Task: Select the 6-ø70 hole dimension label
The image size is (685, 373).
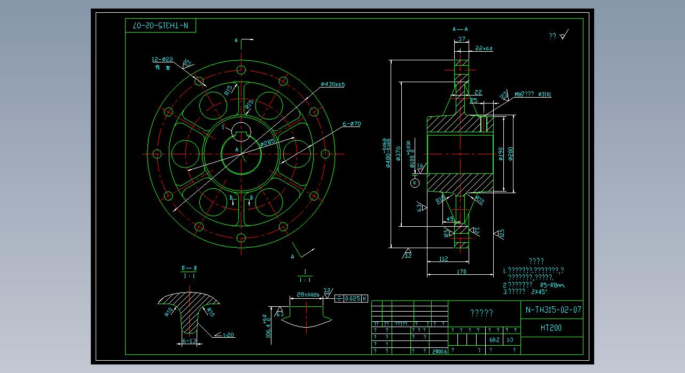Action: click(352, 124)
